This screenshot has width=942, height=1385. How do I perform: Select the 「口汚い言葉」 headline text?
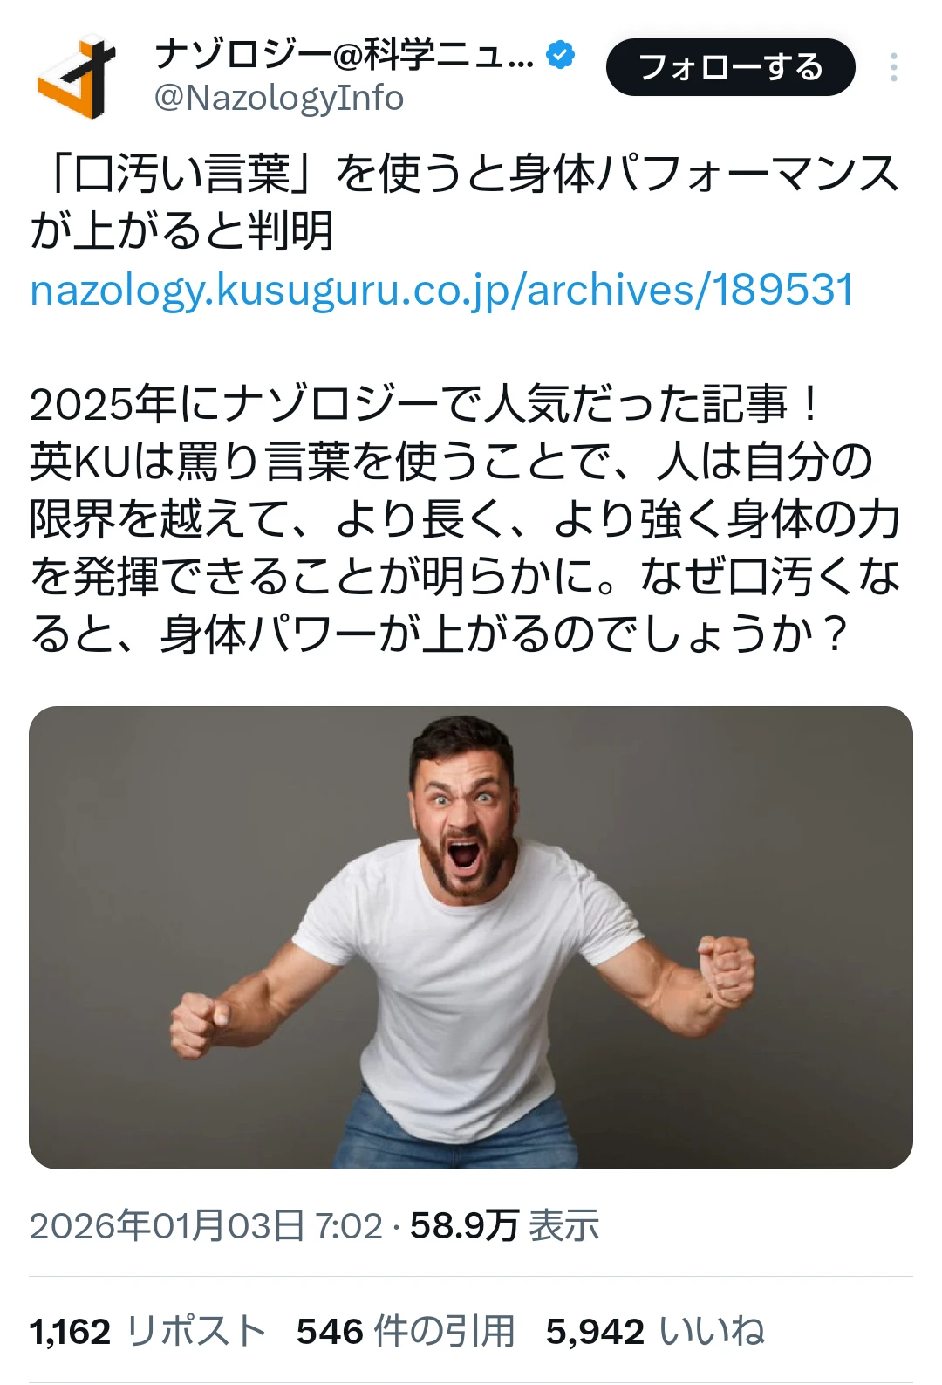(180, 174)
